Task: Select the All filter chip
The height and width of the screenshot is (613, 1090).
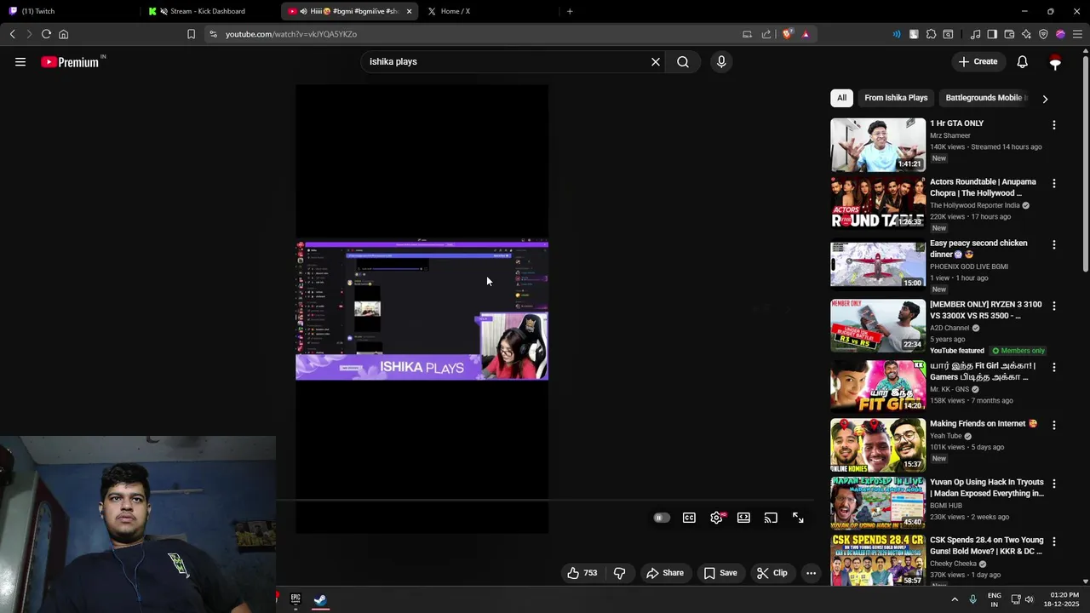Action: click(x=841, y=98)
